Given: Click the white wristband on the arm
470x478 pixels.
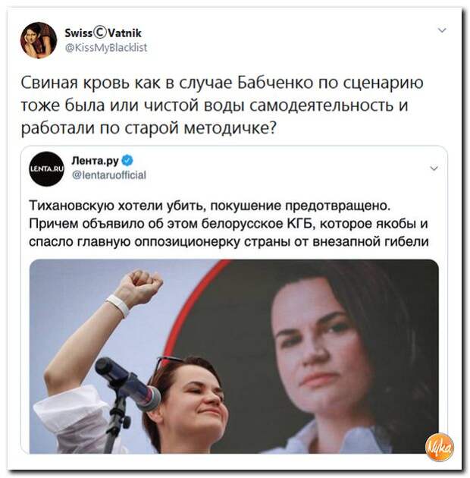Looking at the screenshot, I should point(118,306).
